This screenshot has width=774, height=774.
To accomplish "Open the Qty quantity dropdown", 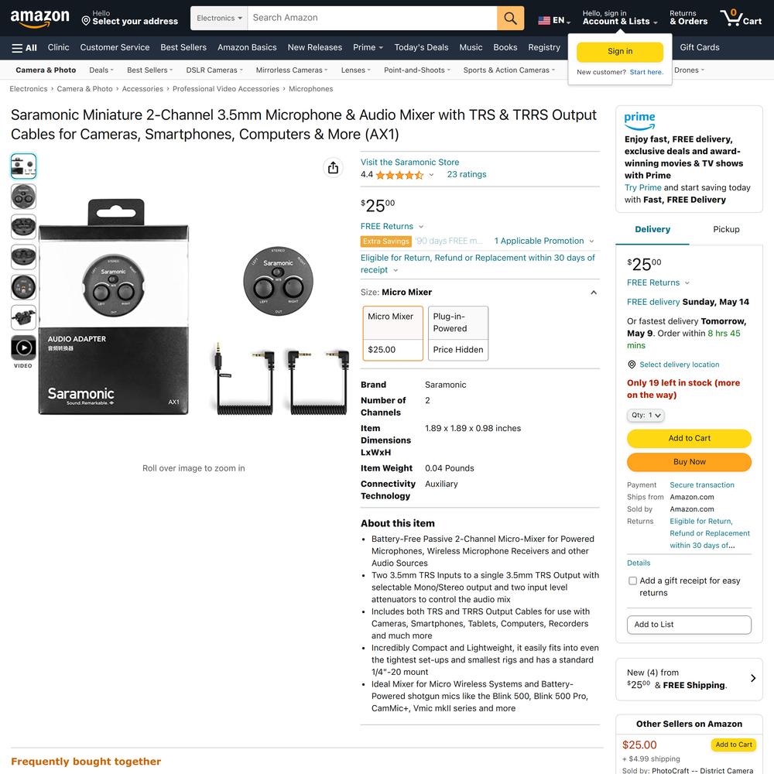I will click(x=646, y=415).
